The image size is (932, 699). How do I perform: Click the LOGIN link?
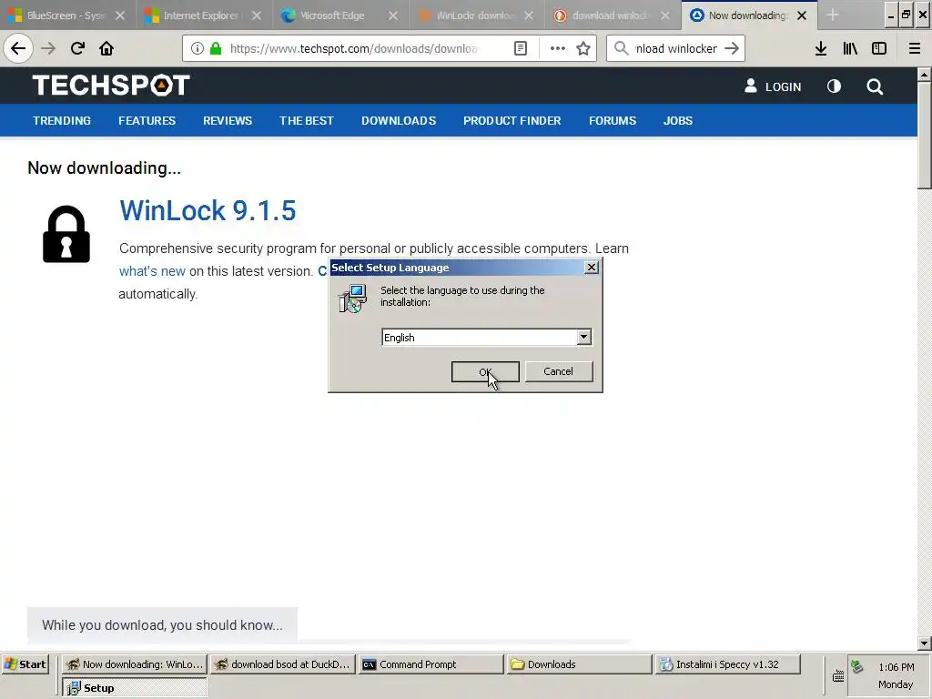tap(773, 86)
